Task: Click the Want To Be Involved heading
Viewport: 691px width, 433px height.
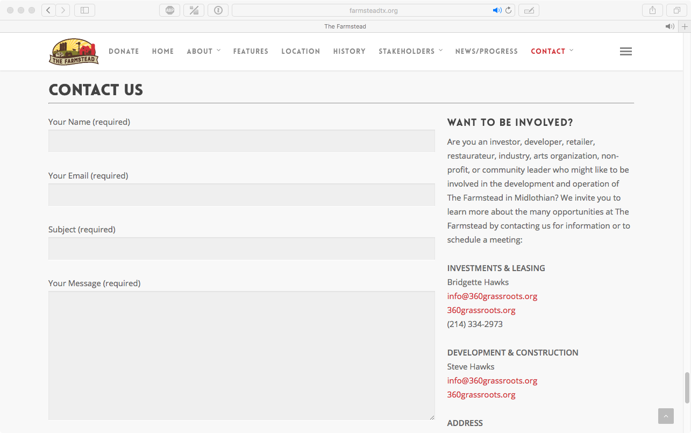Action: tap(510, 123)
